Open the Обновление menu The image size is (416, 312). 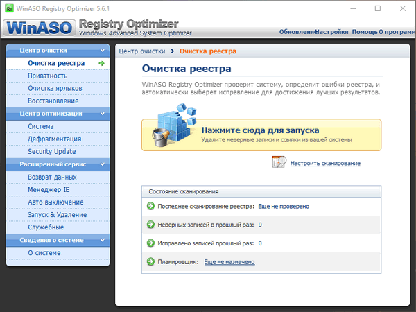tap(297, 32)
